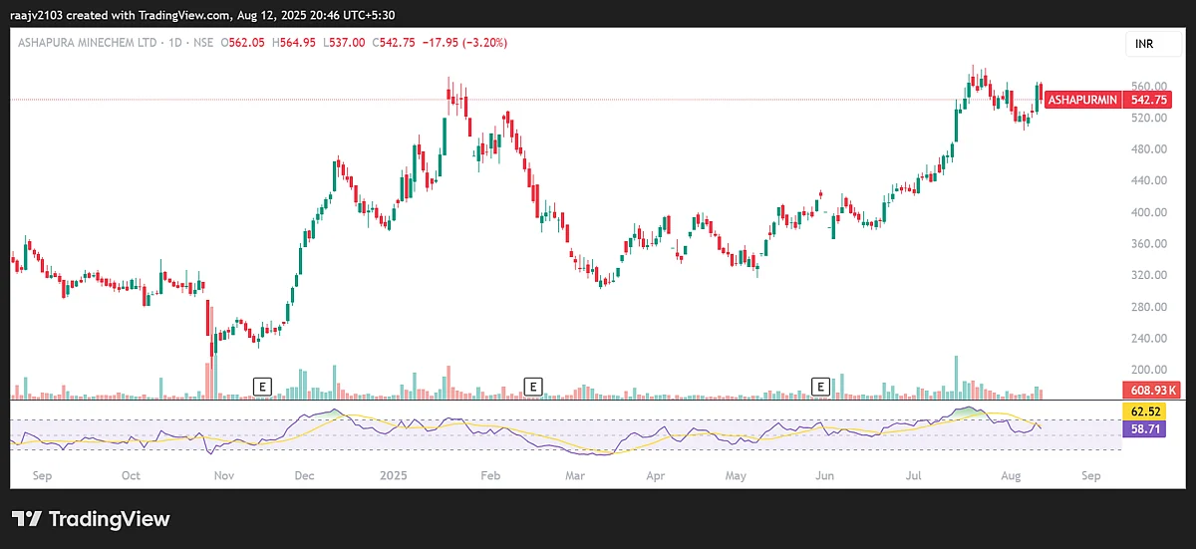Click the E earnings marker near February
1196x549 pixels.
[x=533, y=386]
